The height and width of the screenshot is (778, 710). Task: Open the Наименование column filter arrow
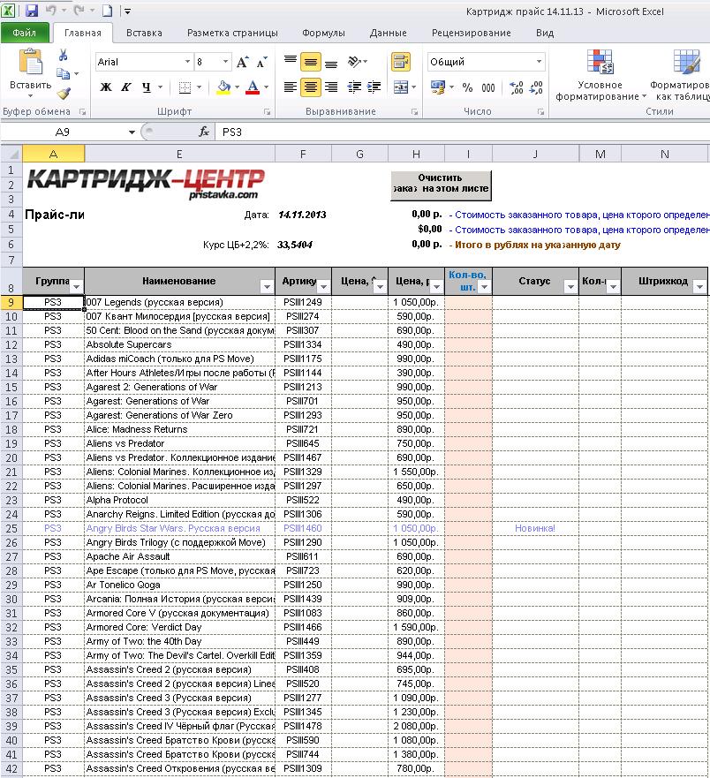267,287
